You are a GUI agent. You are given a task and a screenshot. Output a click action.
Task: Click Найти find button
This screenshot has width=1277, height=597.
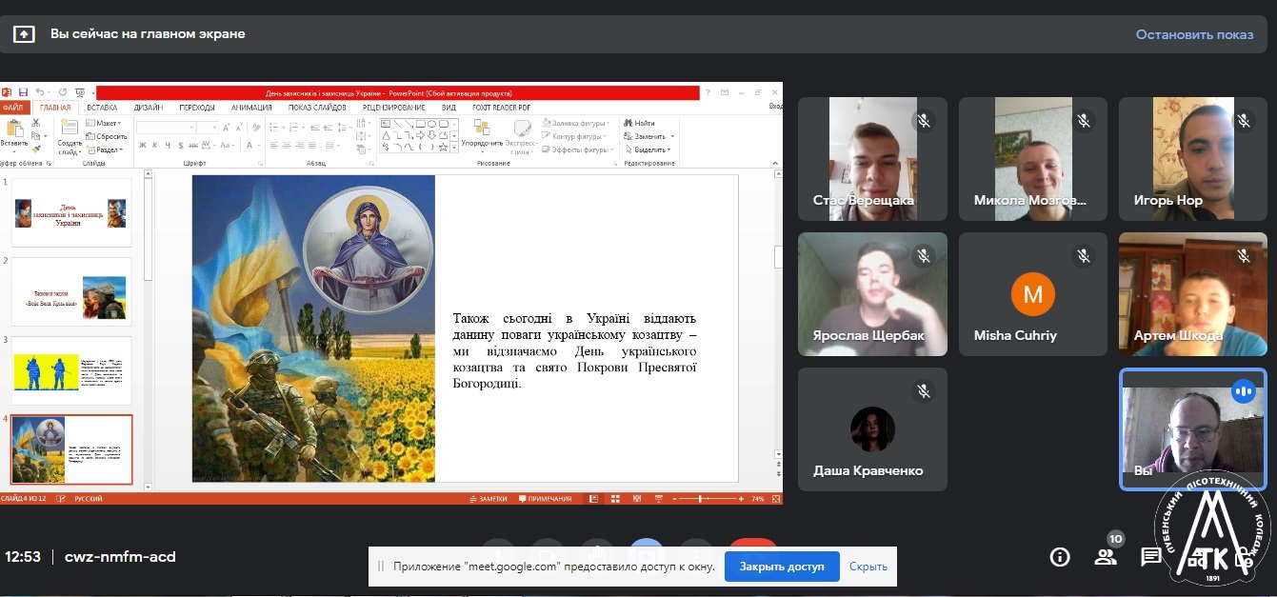point(639,123)
